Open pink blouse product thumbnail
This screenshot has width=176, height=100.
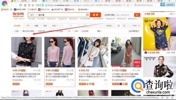[60, 52]
